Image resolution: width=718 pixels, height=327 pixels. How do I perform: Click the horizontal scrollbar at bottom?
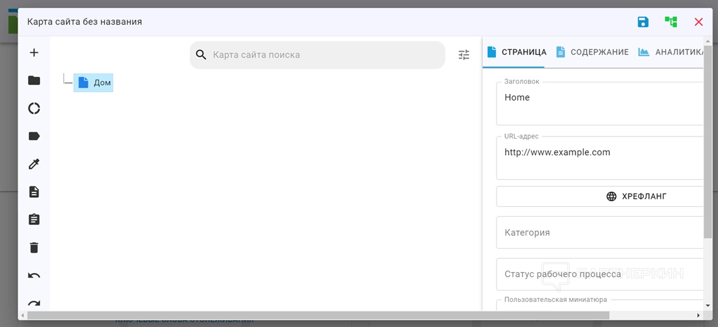point(317,316)
